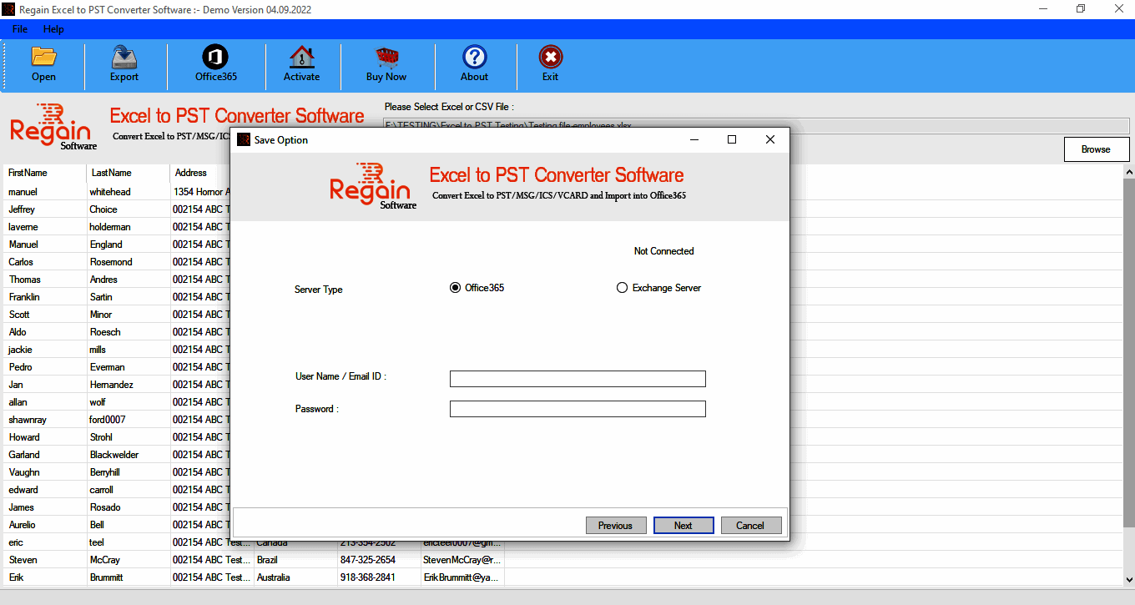Open the Help menu
This screenshot has width=1135, height=605.
[53, 29]
